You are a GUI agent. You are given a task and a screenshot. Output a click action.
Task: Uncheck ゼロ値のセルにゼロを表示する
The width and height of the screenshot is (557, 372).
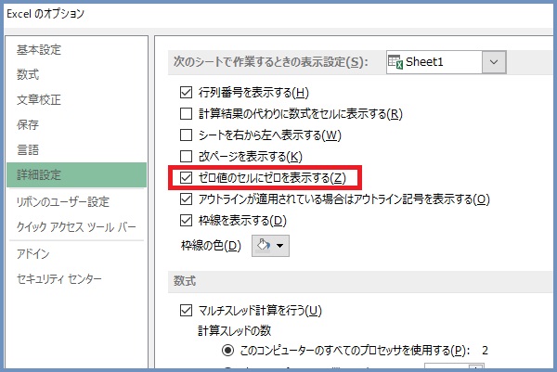(x=186, y=177)
